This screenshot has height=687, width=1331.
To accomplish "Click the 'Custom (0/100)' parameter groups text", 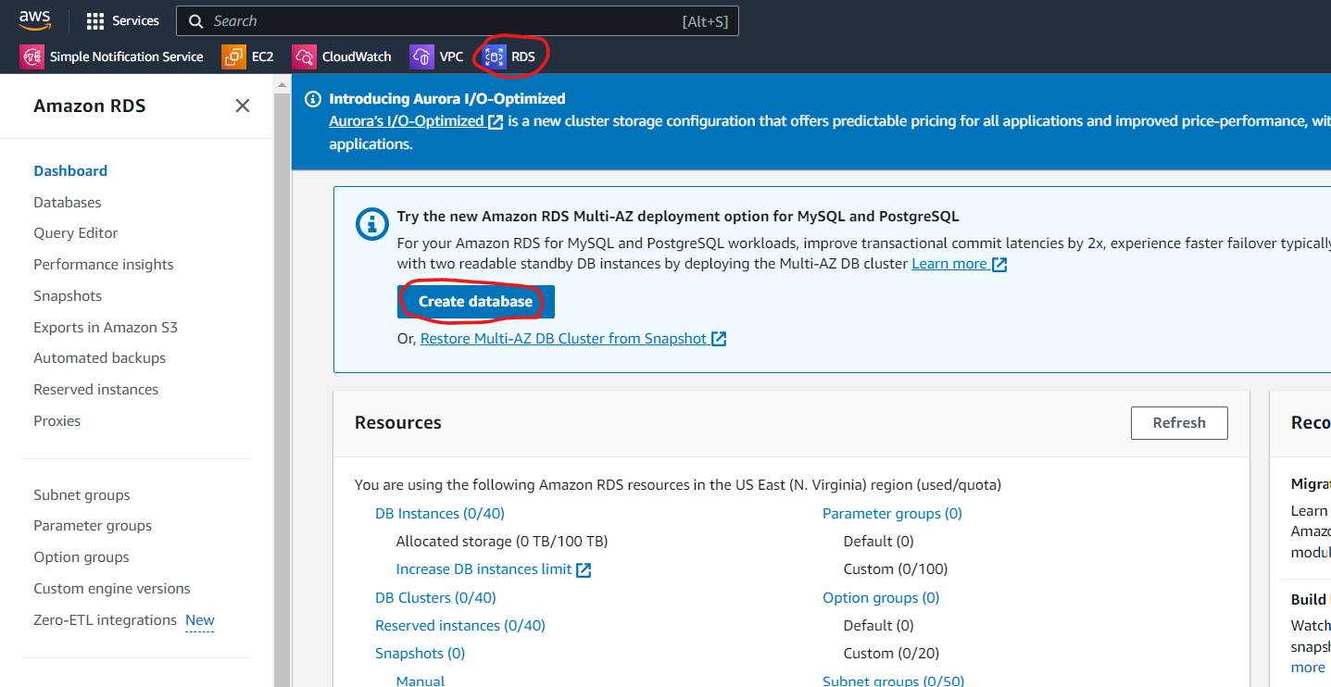I will pyautogui.click(x=896, y=569).
